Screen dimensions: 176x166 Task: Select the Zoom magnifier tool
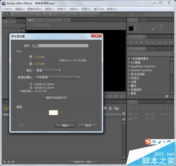click(18, 14)
